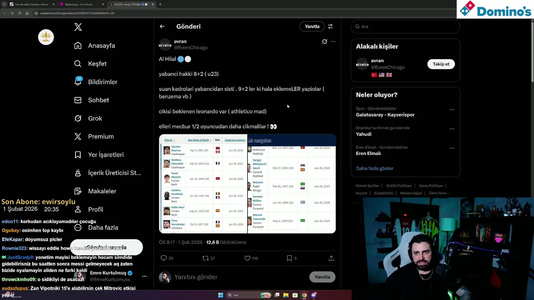Open Task View on the taskbar

277,295
